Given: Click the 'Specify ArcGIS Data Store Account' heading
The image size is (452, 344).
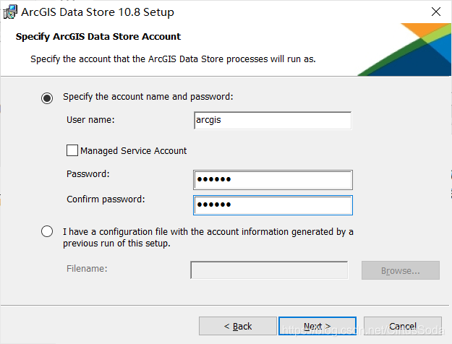Looking at the screenshot, I should point(98,37).
